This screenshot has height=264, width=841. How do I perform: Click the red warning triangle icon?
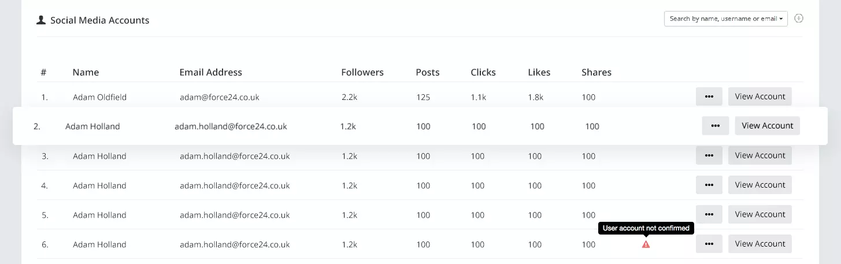pos(646,244)
